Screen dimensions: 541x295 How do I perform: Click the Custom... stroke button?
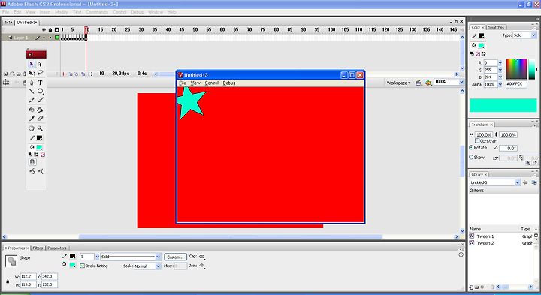pyautogui.click(x=175, y=257)
